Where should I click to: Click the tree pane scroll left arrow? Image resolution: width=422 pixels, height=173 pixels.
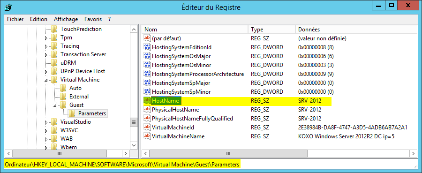[8, 154]
